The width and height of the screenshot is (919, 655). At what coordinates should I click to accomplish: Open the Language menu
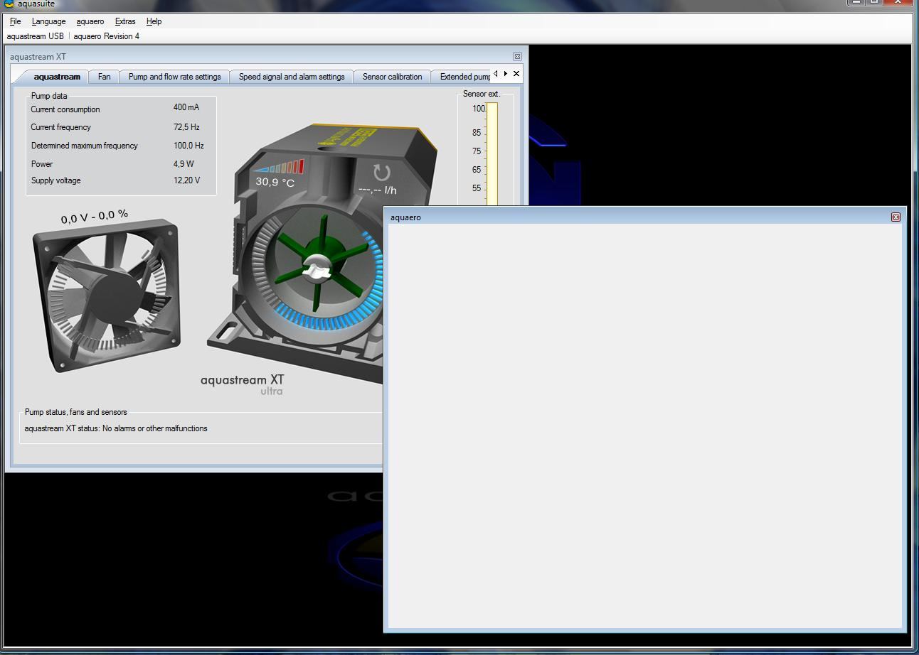point(48,21)
